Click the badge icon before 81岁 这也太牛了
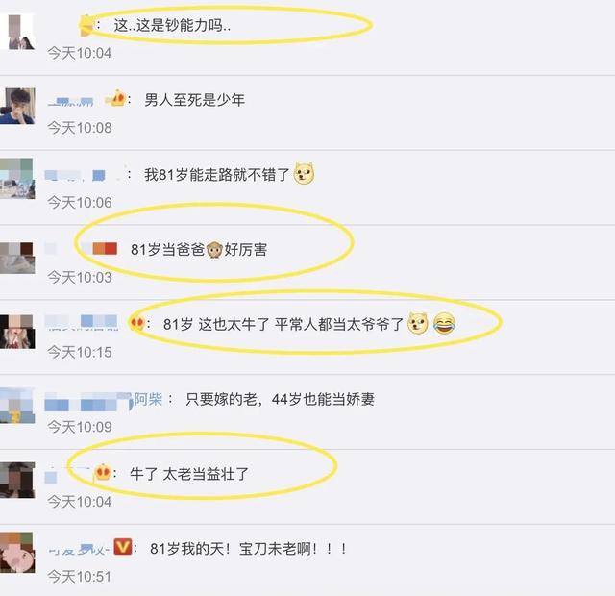The width and height of the screenshot is (615, 596). 136,323
